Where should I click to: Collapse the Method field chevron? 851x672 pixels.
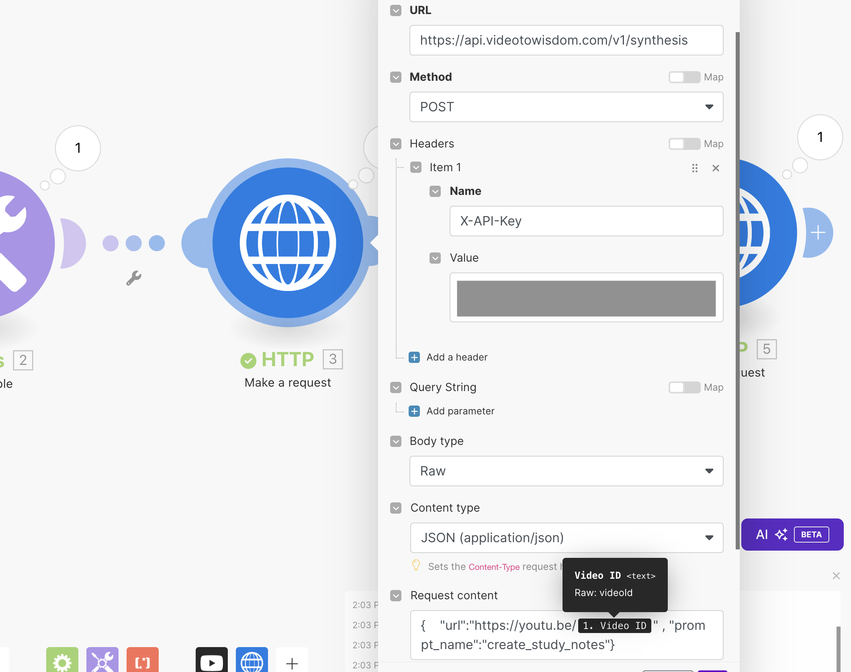coord(396,77)
